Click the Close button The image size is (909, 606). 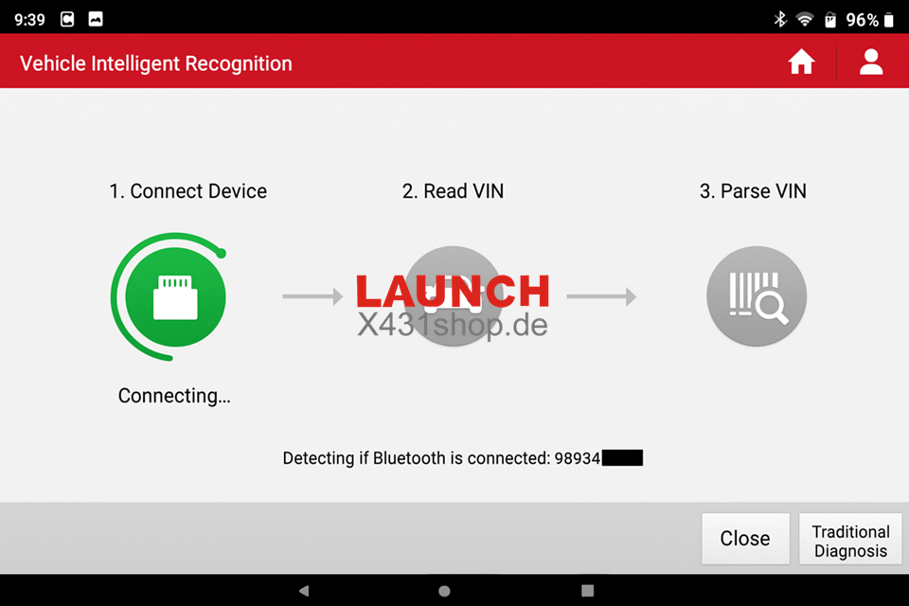click(x=745, y=539)
